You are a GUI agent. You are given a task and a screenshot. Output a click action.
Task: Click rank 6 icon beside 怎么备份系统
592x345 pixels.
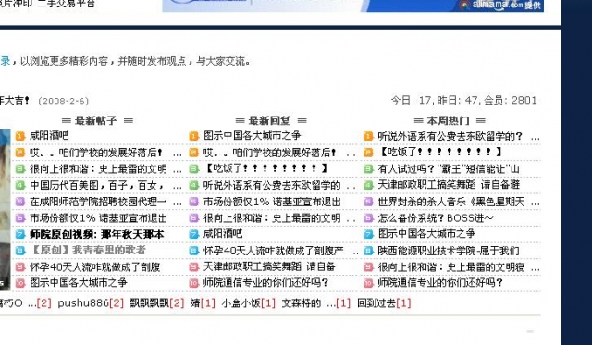tap(368, 217)
